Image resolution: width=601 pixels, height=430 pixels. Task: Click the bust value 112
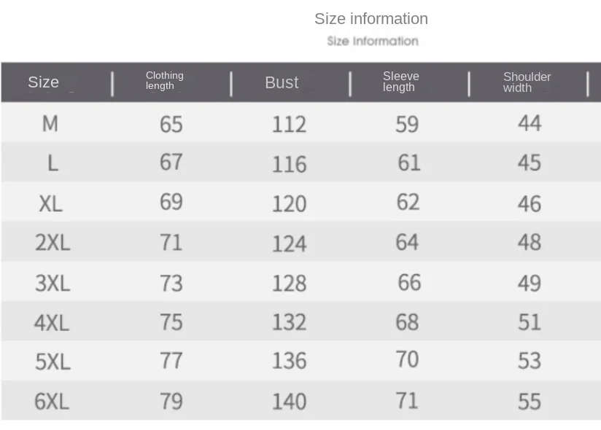point(289,125)
